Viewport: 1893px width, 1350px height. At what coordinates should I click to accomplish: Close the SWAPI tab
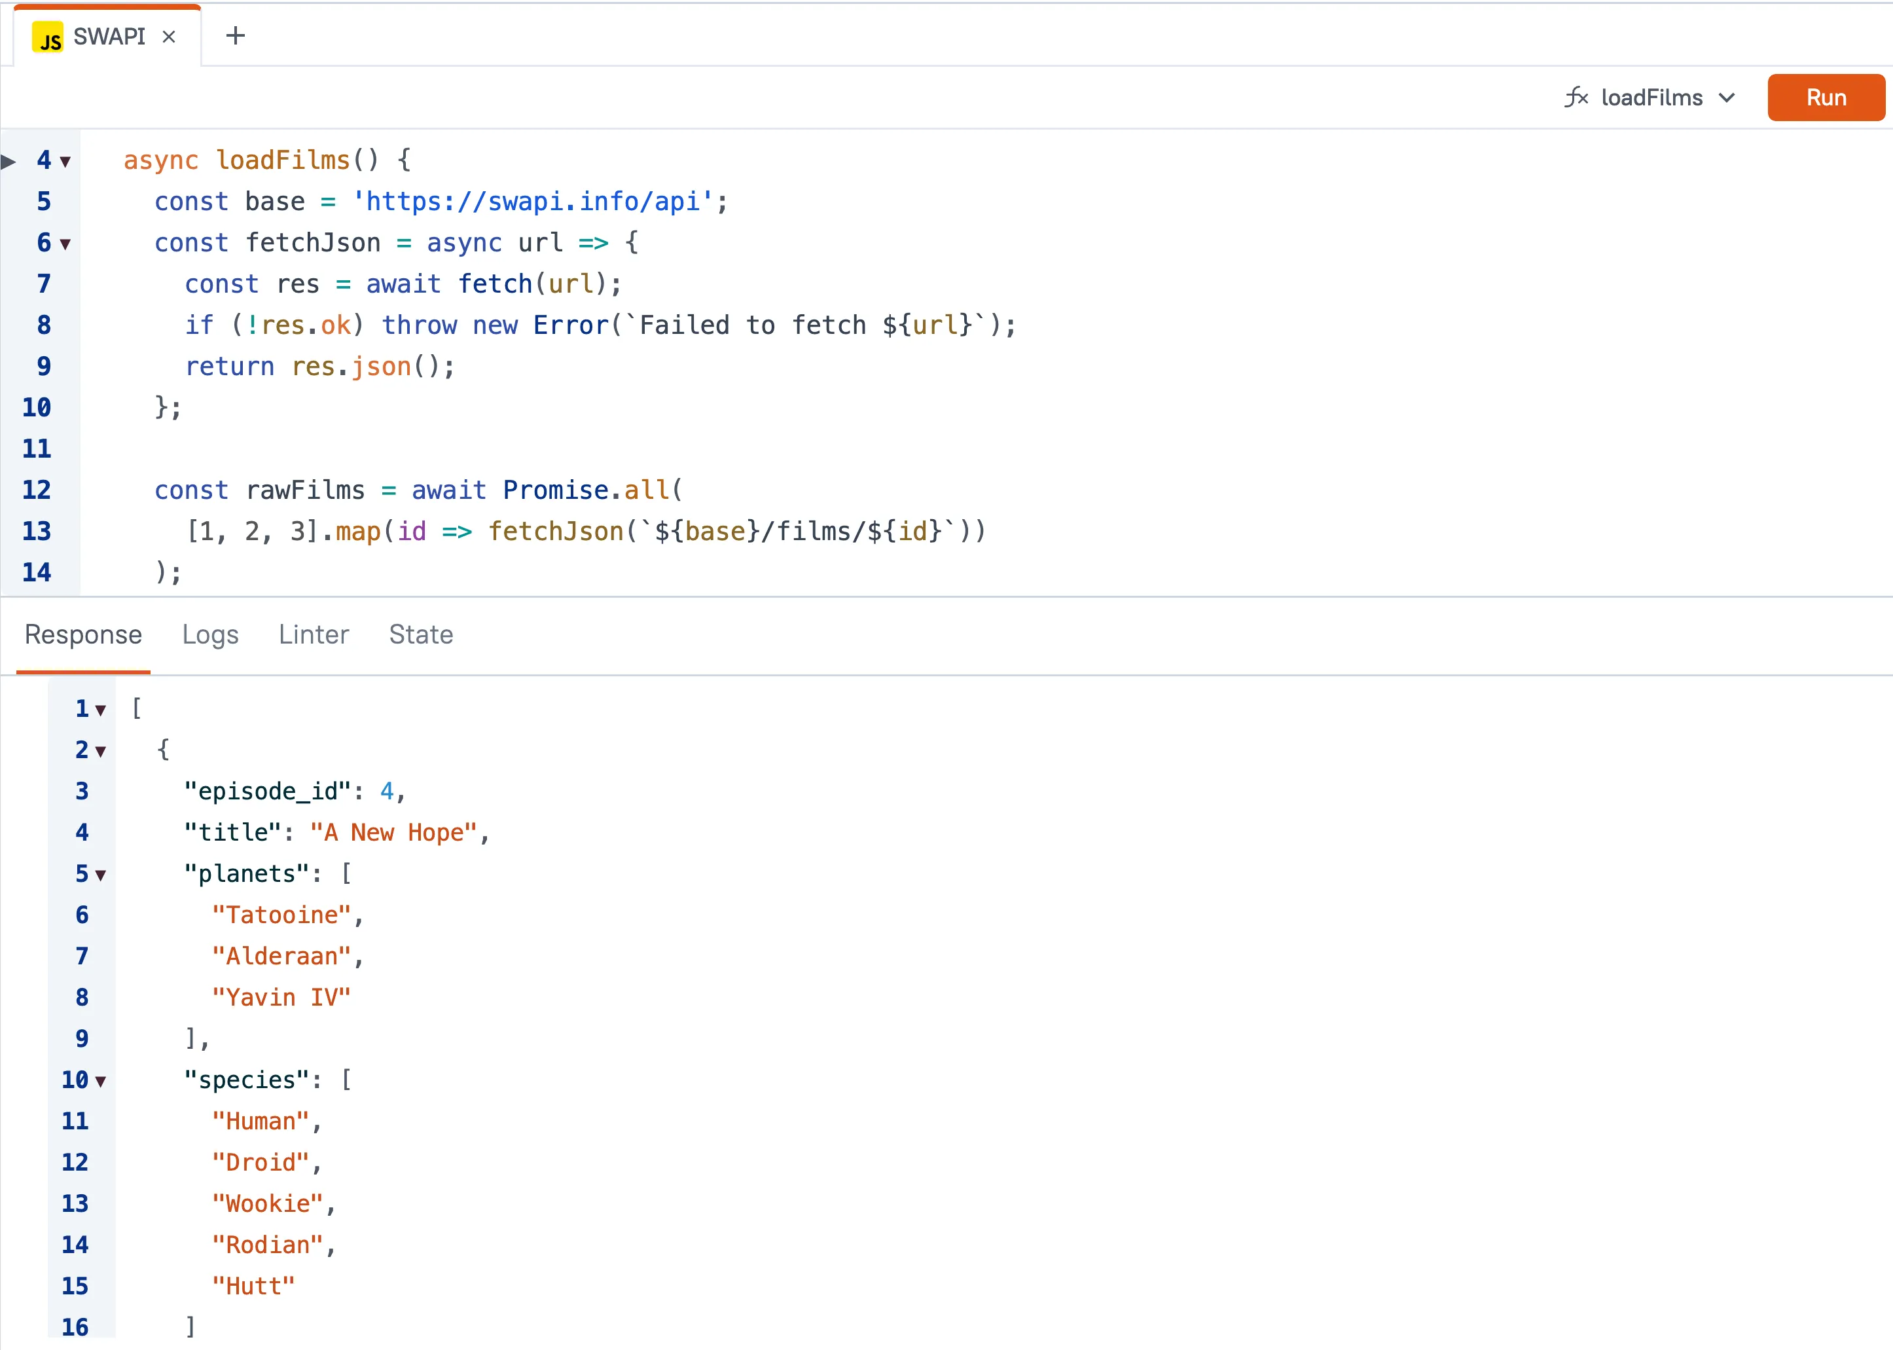pos(169,37)
